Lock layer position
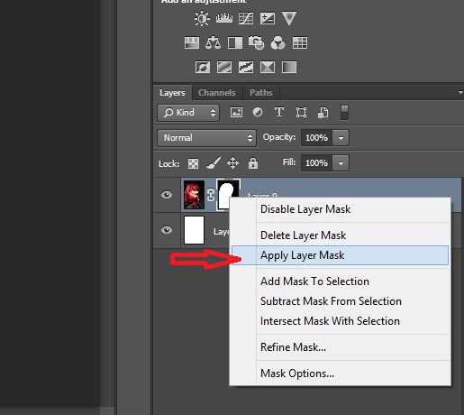 [x=232, y=163]
